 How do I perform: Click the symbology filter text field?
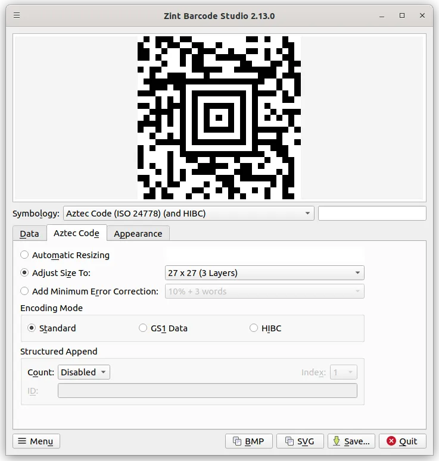[x=372, y=214]
